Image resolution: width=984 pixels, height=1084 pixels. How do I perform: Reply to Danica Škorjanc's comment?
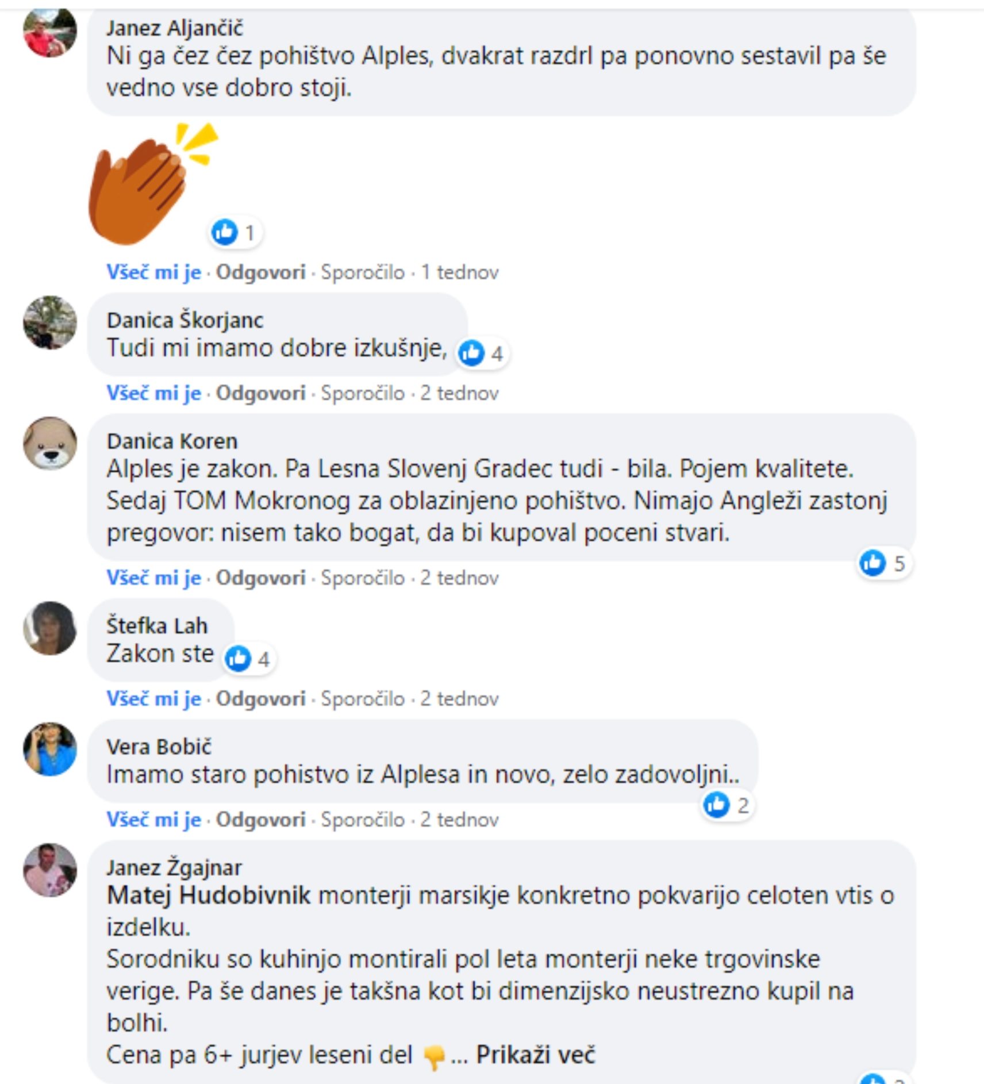point(260,393)
